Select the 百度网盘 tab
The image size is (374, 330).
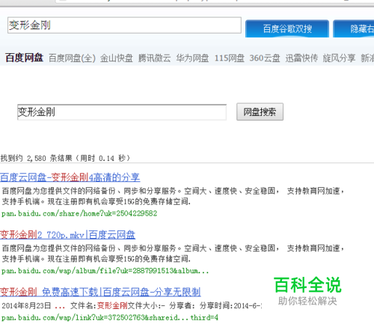[x=25, y=58]
